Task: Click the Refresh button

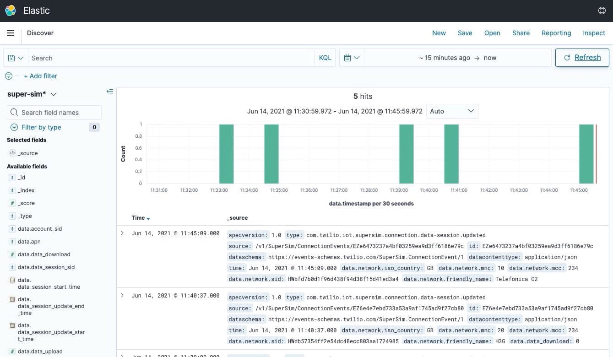Action: 582,58
